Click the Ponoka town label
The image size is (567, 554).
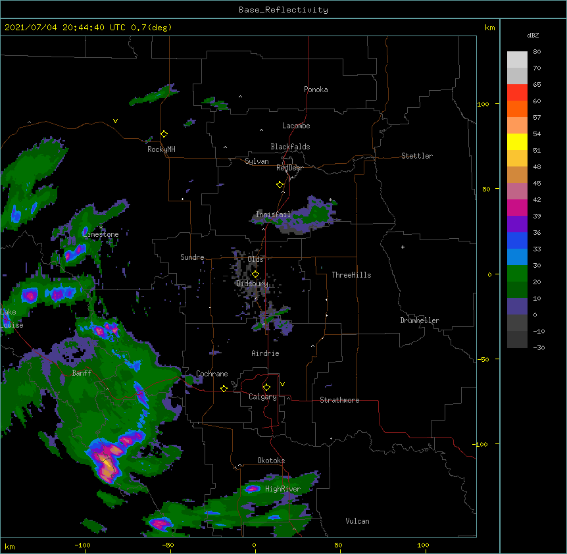click(316, 89)
